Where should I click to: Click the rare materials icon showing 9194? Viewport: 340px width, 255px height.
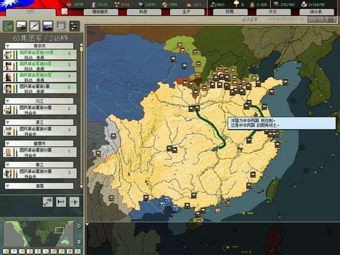(x=117, y=4)
